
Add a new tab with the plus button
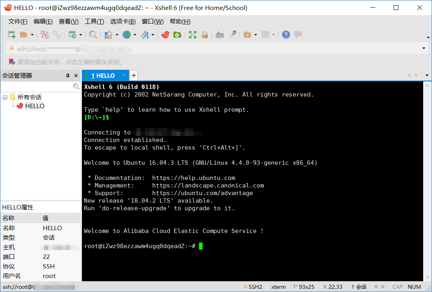[133, 75]
